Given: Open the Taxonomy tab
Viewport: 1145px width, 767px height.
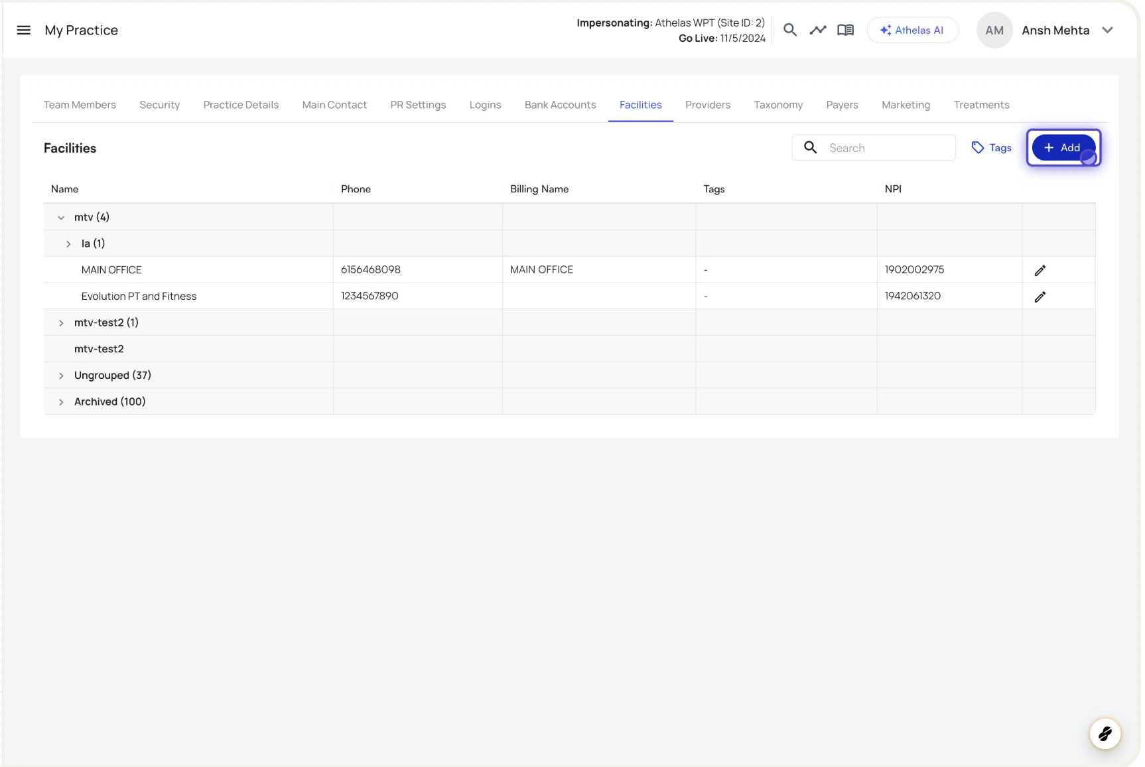Looking at the screenshot, I should pyautogui.click(x=778, y=105).
